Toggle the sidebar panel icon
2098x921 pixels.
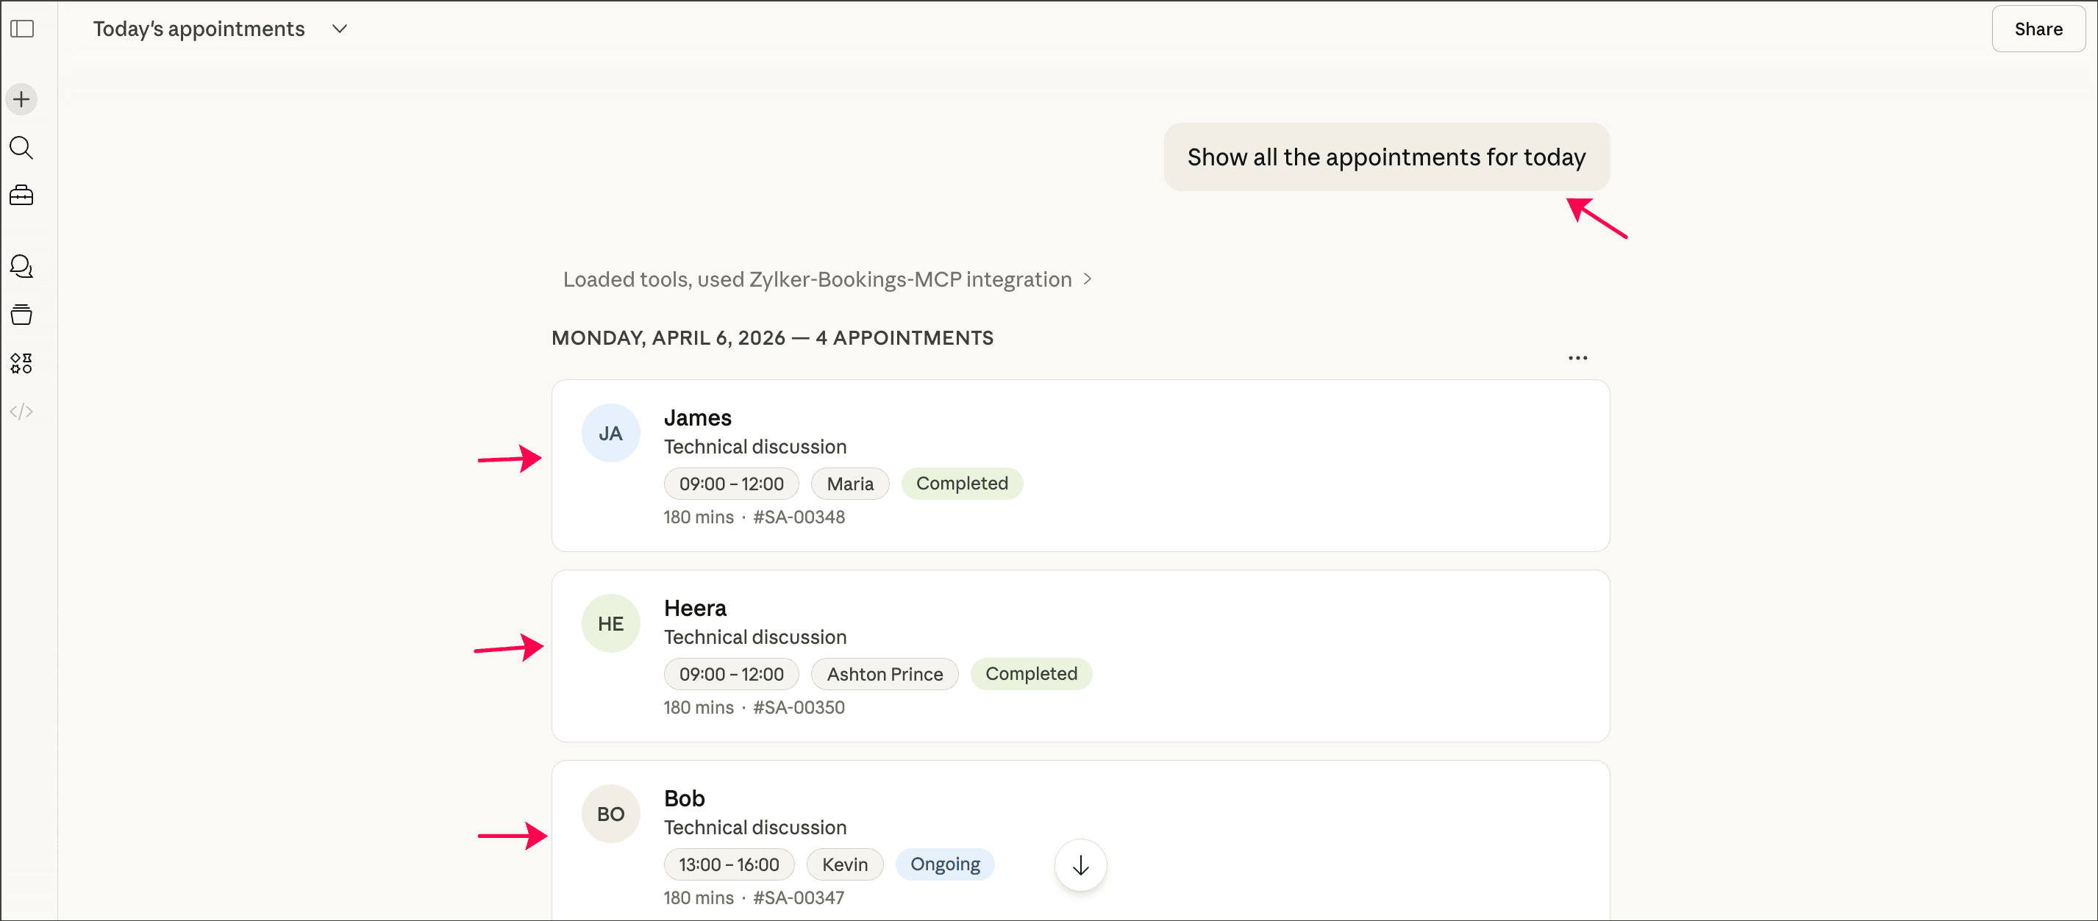click(x=22, y=29)
